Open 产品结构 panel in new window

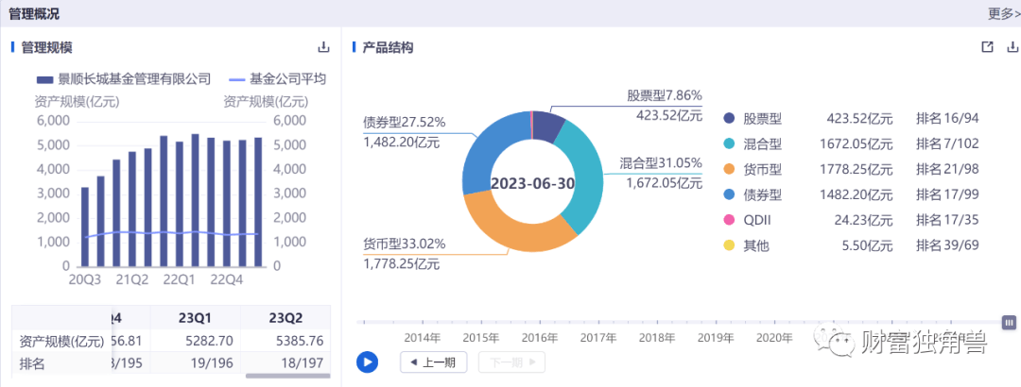click(987, 47)
